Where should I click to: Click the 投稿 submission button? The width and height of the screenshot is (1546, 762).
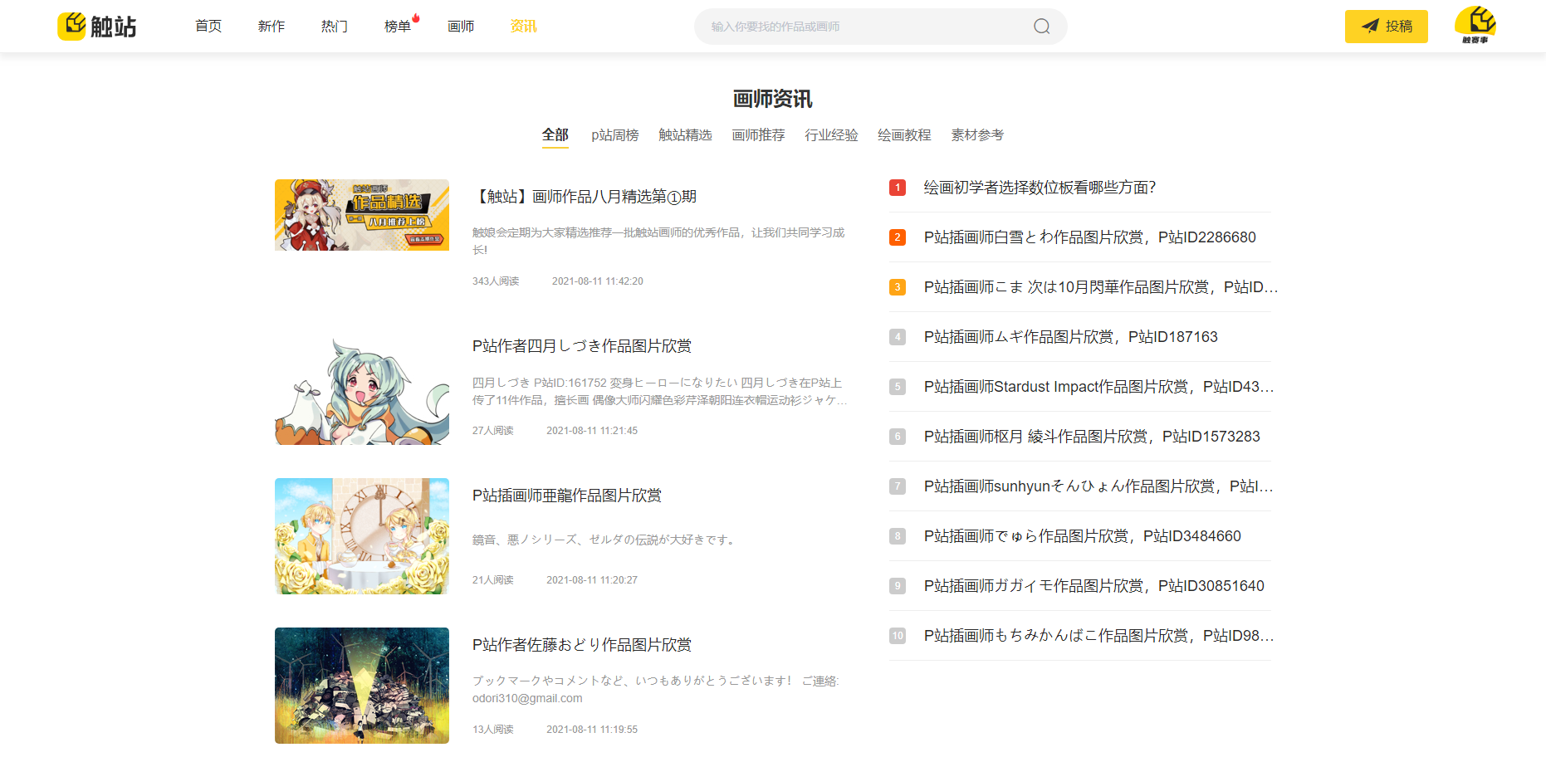point(1387,26)
